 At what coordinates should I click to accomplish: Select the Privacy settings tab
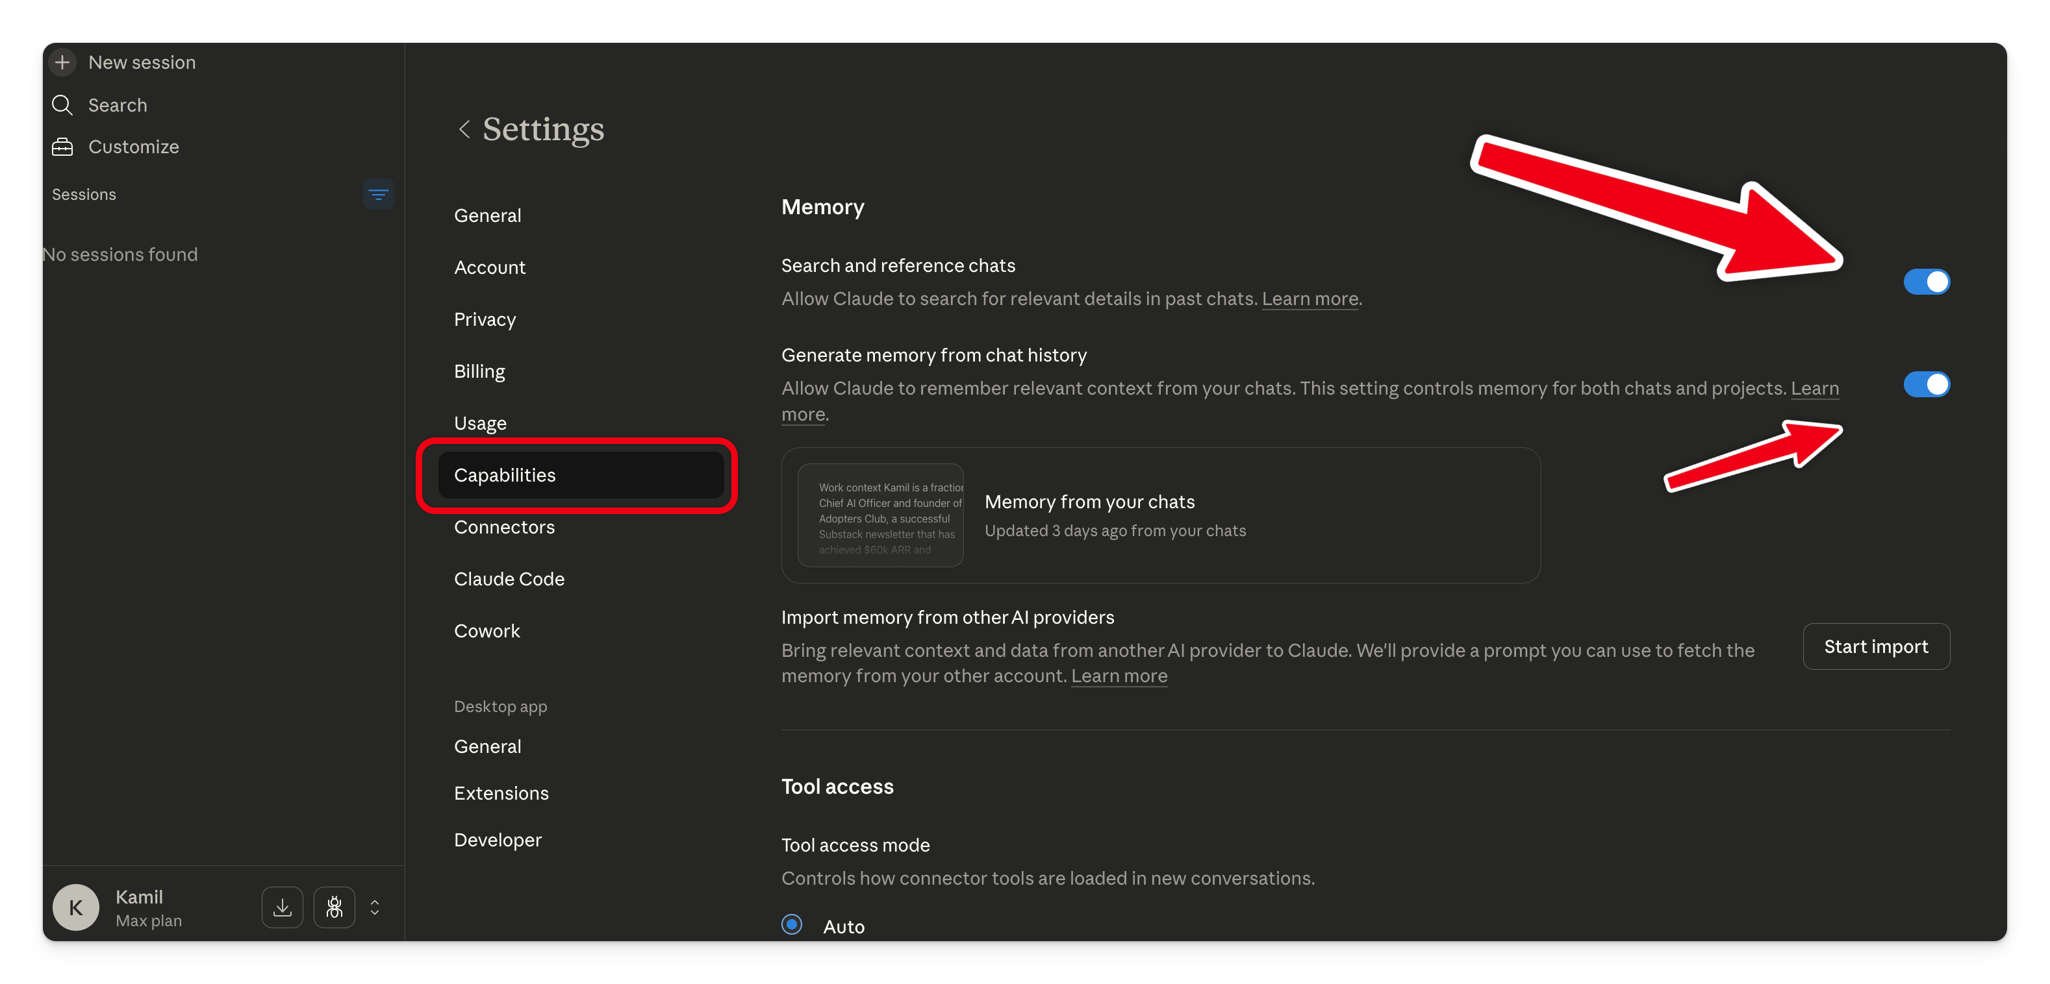coord(485,319)
